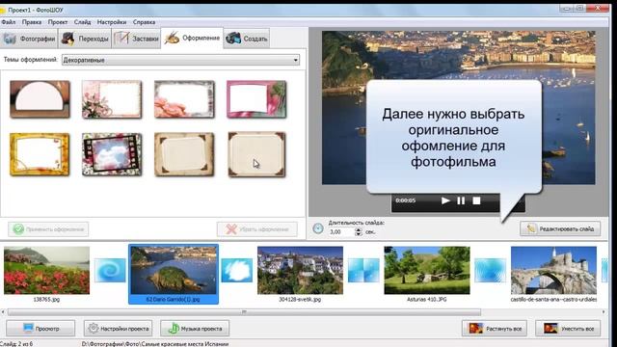Screen dimensions: 617x347
Task: Click the camcorder icon on Создать tab
Action: [x=233, y=39]
